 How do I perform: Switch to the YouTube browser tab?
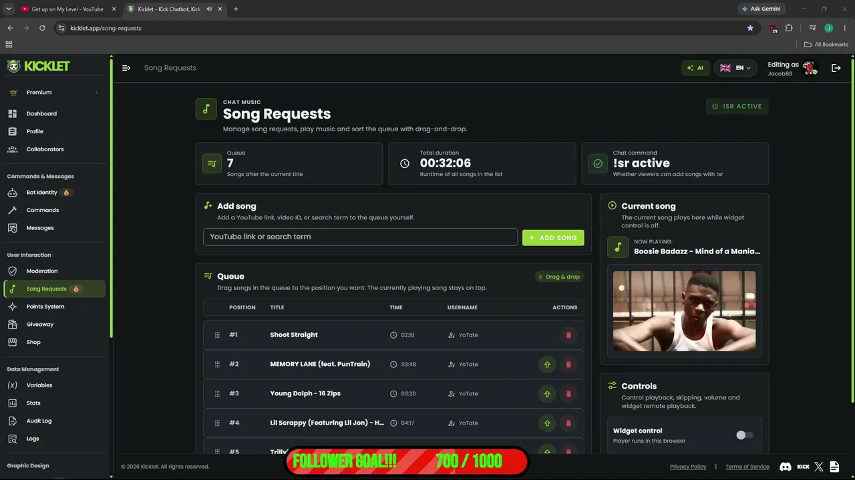69,9
